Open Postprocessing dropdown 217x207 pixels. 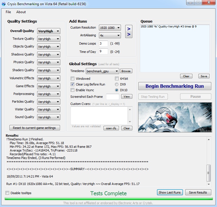pyautogui.click(x=49, y=94)
